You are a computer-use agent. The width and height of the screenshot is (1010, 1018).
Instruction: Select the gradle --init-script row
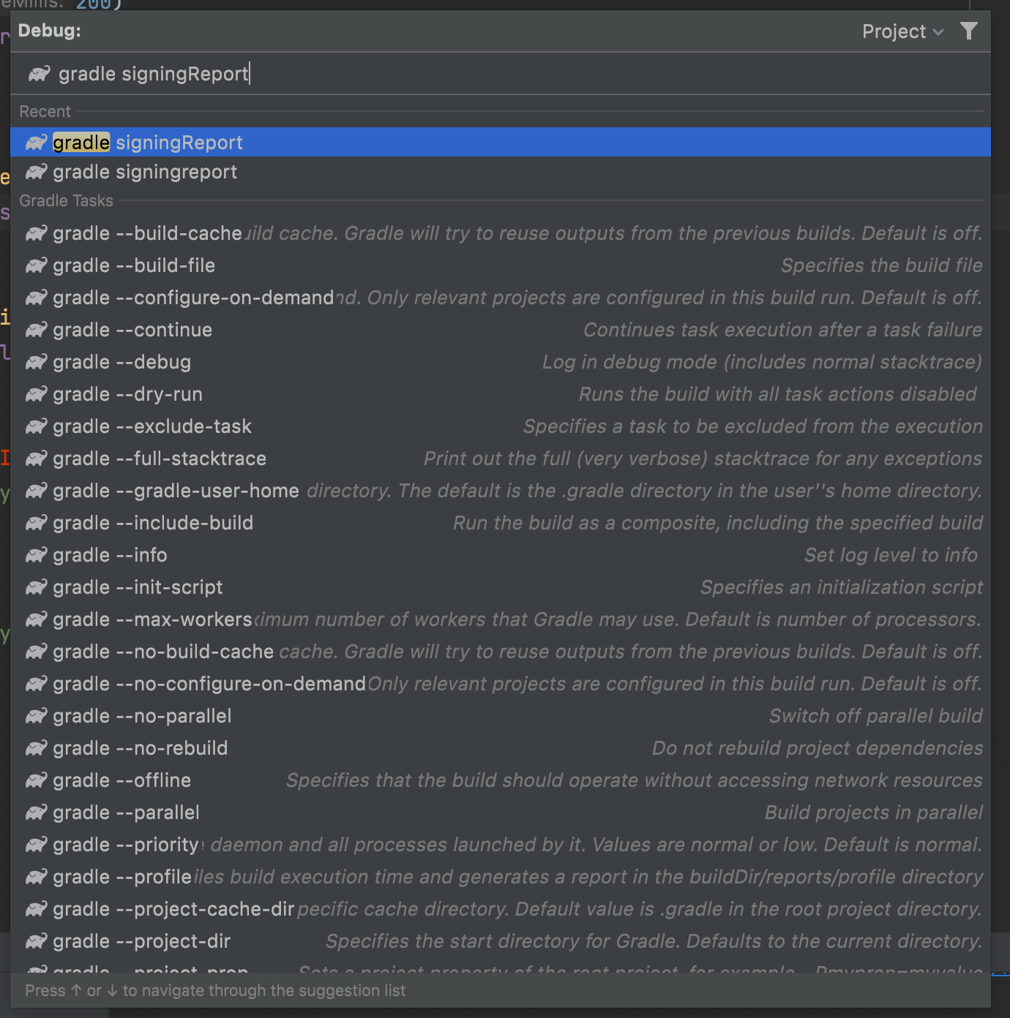click(501, 587)
